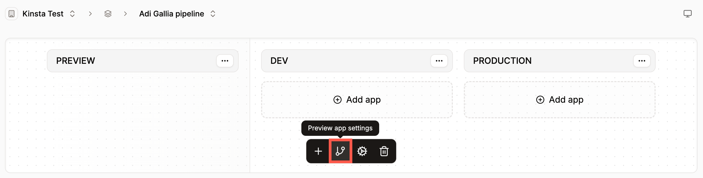Select the Adi Gallia pipeline breadcrumb label

coord(172,13)
